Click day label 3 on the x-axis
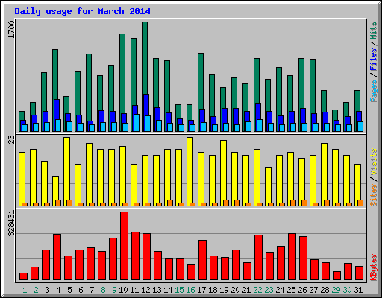Image resolution: width=382 pixels, height=298 pixels. [x=47, y=290]
